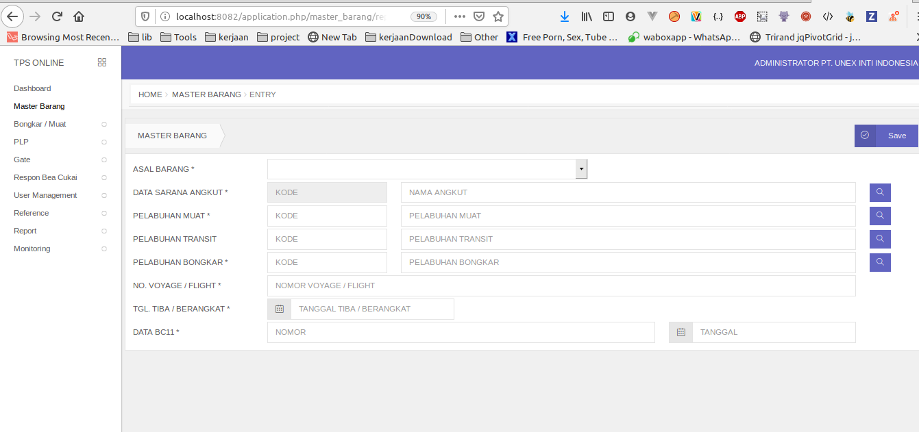This screenshot has width=919, height=432.
Task: Open the New Tab bookmark
Action: pyautogui.click(x=332, y=37)
